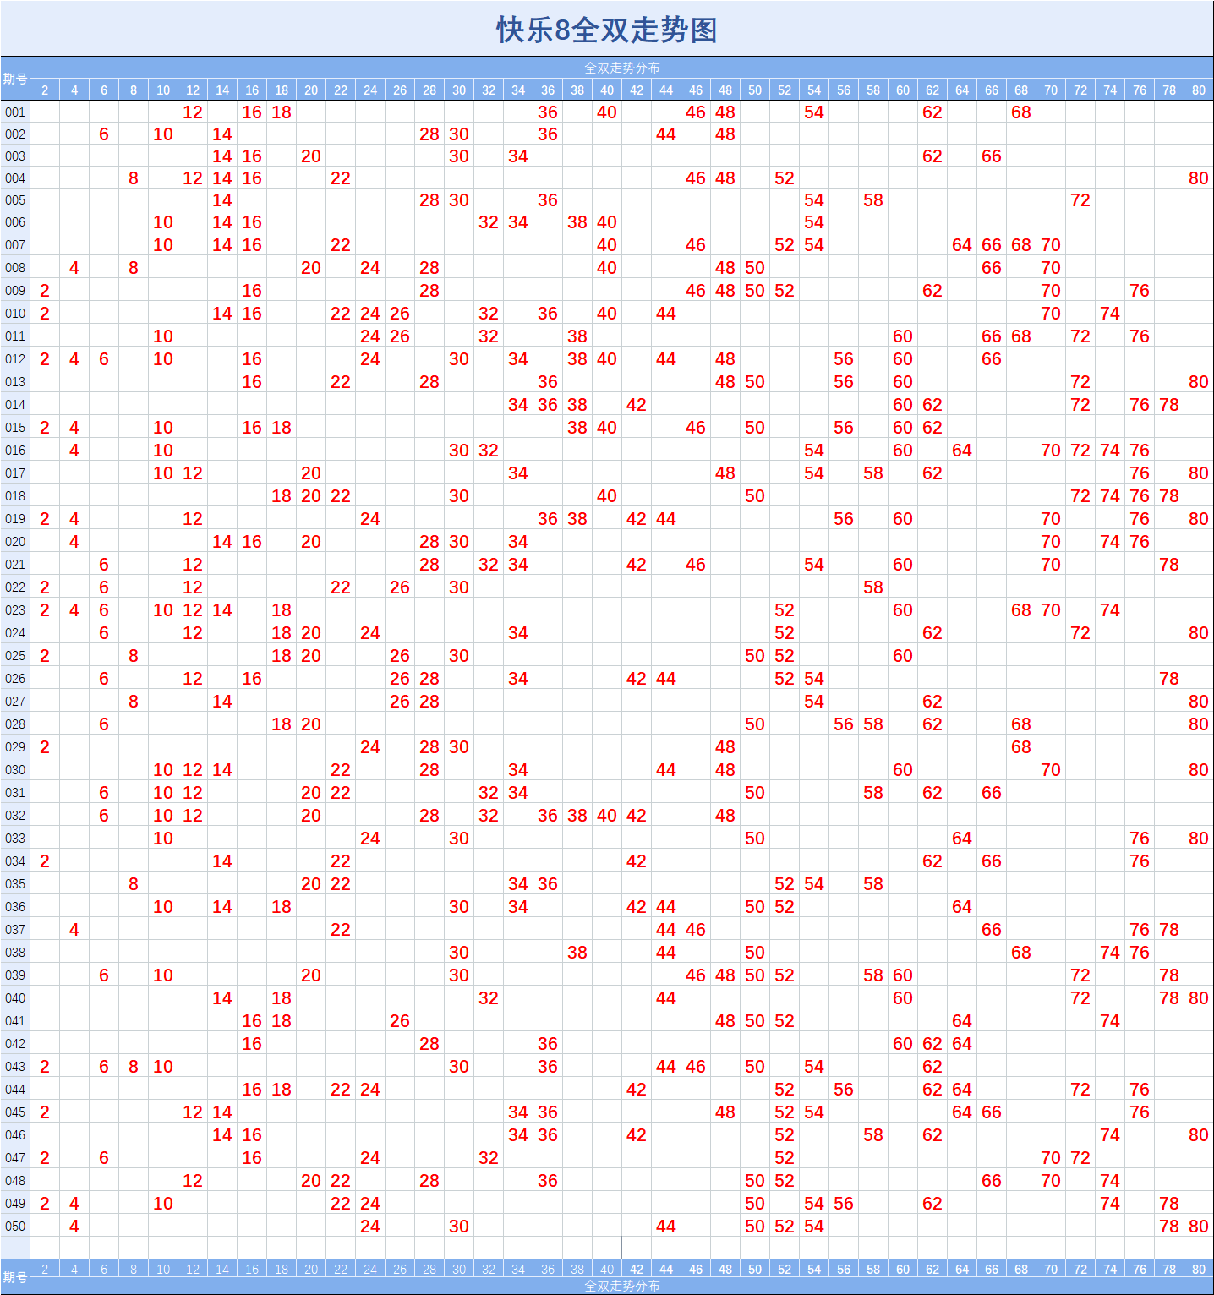Click number 18 in row 015
The width and height of the screenshot is (1214, 1295).
point(282,428)
